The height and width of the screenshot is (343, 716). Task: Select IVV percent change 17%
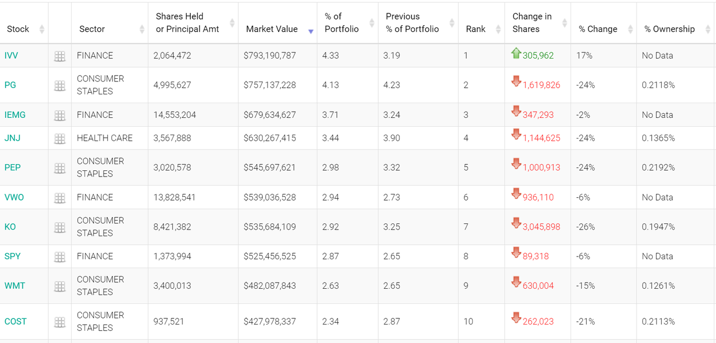pos(585,56)
